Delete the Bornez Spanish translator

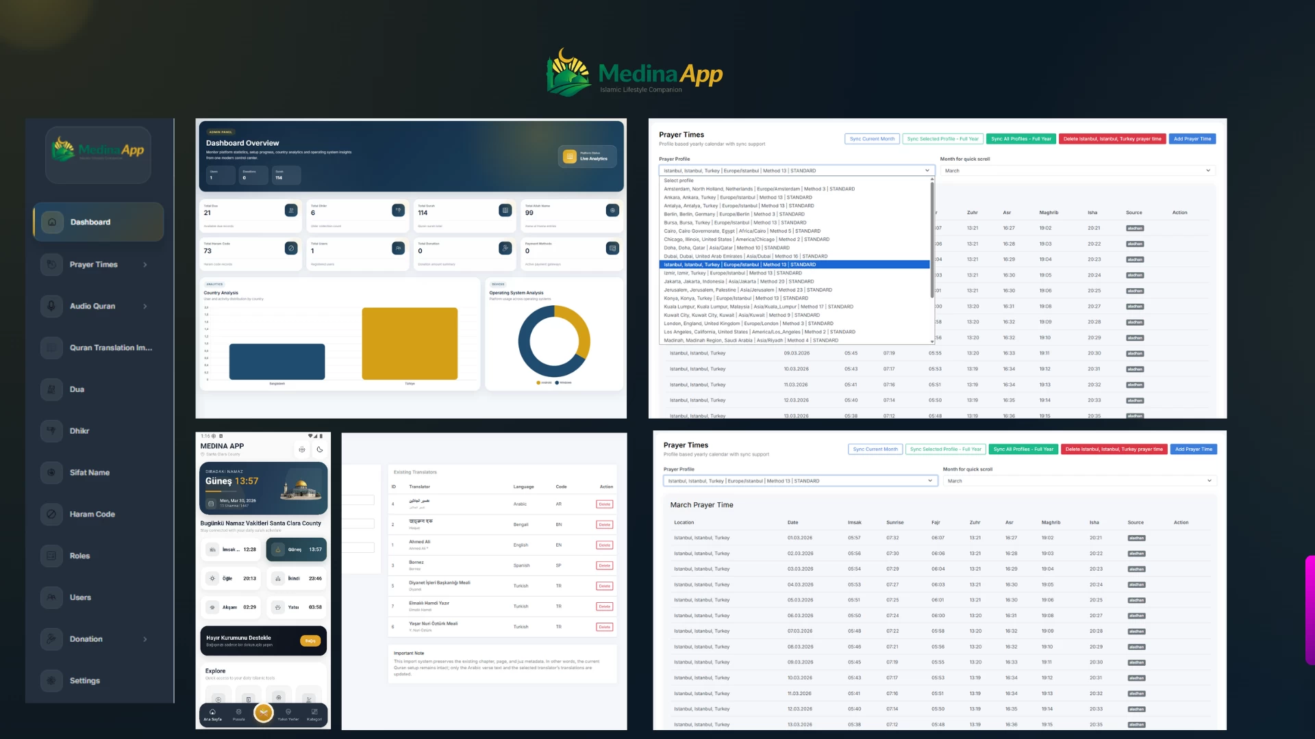point(604,566)
